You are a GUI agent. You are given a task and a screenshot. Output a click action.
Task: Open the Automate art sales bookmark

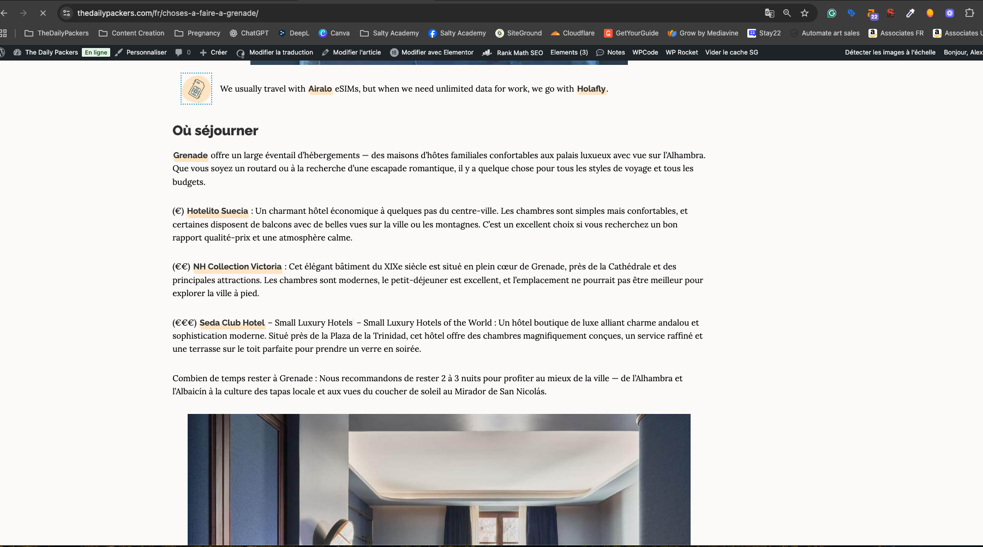click(x=825, y=33)
